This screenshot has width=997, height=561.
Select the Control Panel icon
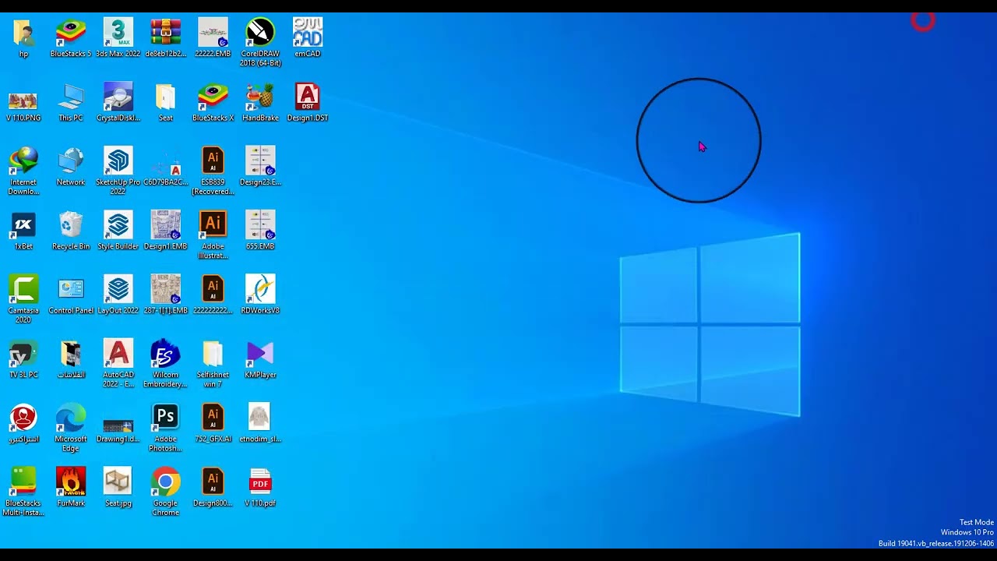[71, 289]
